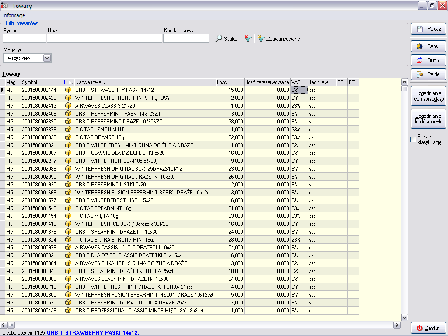
Task: Click box icon for ORBIT PEPERMINT LISTKI 5x20 row
Action: pyautogui.click(x=68, y=185)
